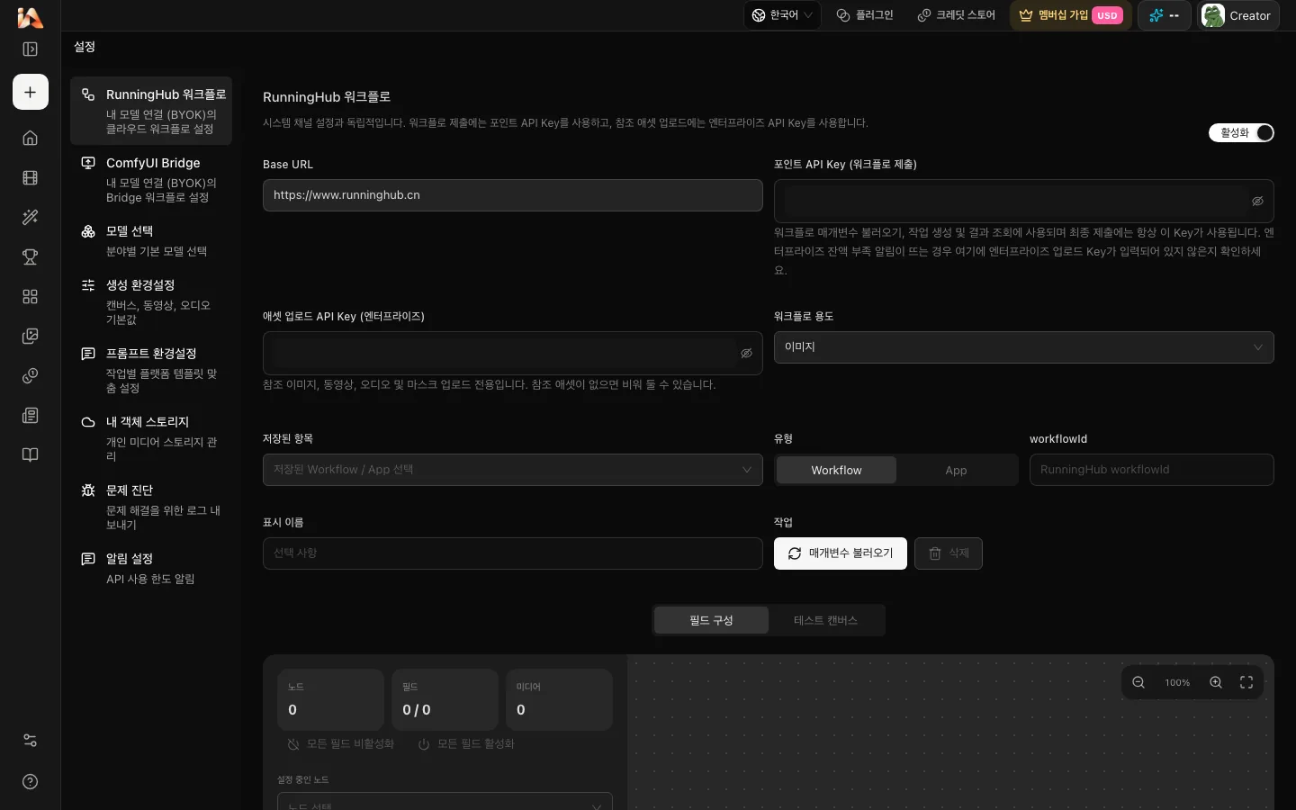Open the document list icon in sidebar
This screenshot has width=1296, height=810.
[30, 415]
